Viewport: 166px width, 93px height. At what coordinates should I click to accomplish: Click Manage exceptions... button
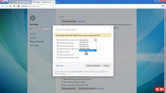(69, 88)
